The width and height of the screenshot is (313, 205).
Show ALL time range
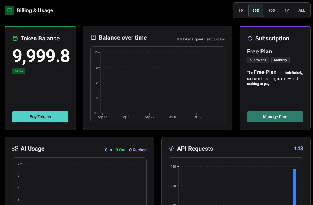pos(302,10)
